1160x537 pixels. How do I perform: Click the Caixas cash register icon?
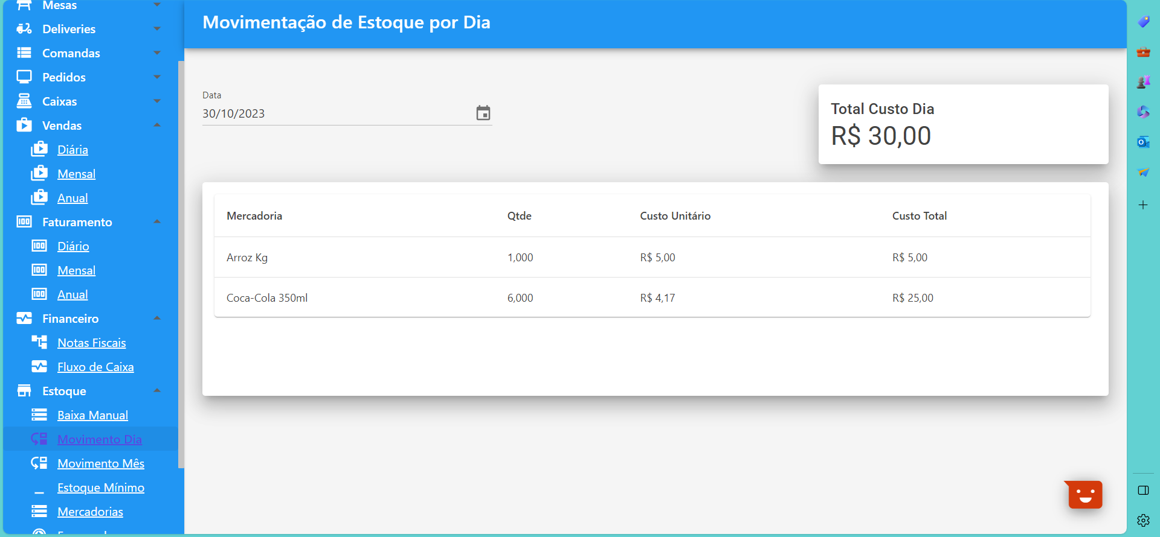[x=24, y=101]
